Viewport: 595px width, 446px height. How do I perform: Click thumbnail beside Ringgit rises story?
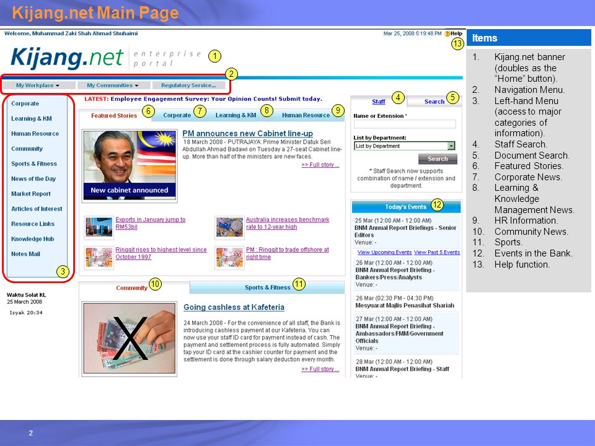(99, 258)
